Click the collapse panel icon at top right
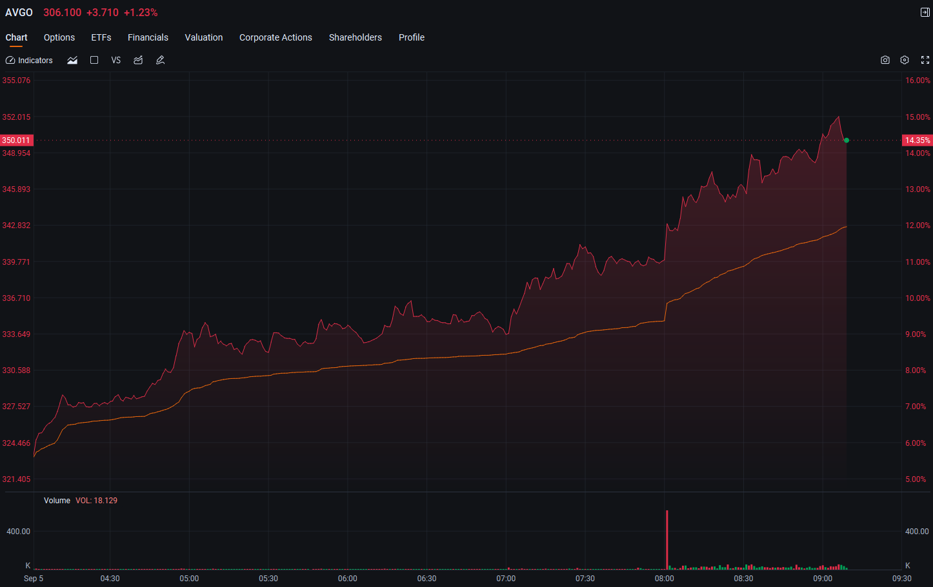The height and width of the screenshot is (587, 933). (x=925, y=12)
